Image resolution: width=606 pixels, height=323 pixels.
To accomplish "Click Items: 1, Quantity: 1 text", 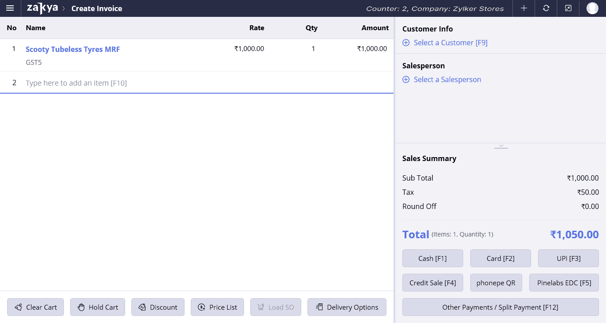I will [x=462, y=234].
